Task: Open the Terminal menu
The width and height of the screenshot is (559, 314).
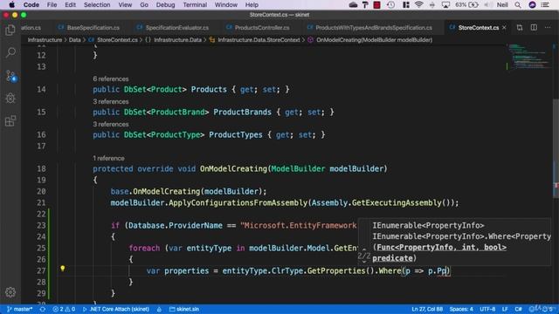Action: pos(195,4)
